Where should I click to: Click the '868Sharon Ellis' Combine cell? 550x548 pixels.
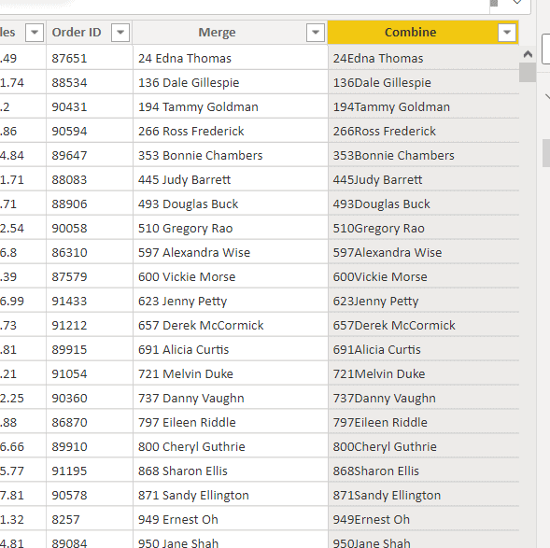(424, 471)
